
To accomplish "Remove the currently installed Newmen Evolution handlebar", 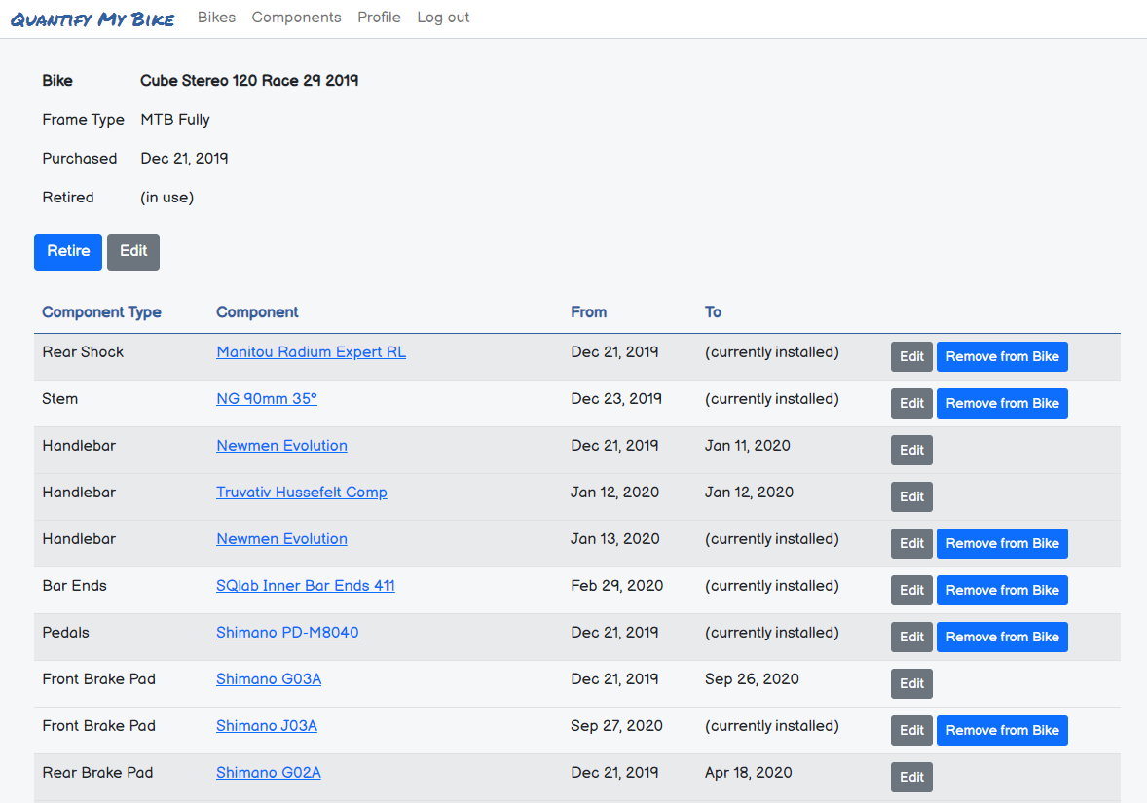I will point(1002,544).
